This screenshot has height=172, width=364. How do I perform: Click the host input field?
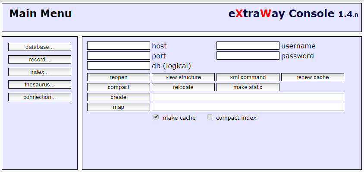[x=119, y=46]
